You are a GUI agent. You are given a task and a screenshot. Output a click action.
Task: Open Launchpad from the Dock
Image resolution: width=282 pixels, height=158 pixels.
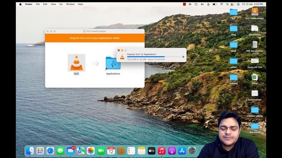tap(40, 151)
